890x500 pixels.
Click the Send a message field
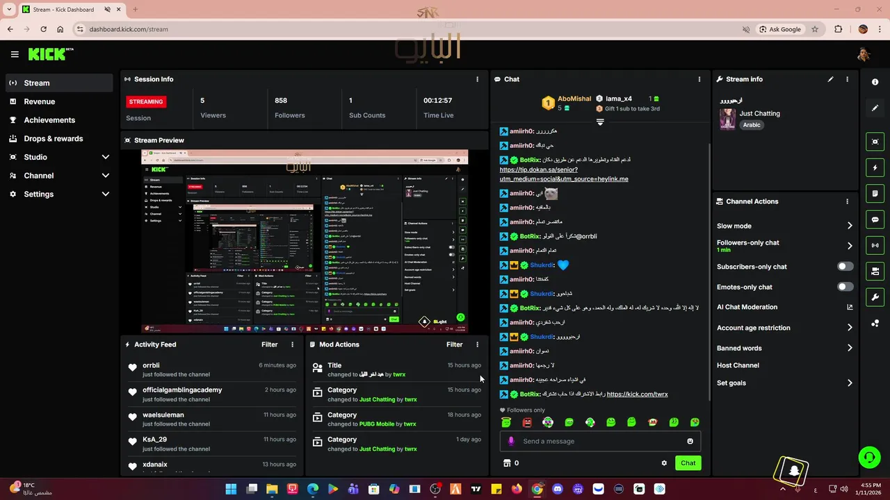coord(599,441)
